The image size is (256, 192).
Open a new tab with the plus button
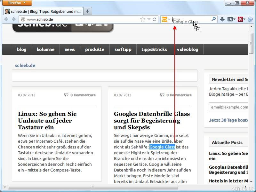(x=88, y=11)
